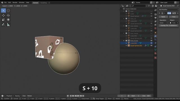
Task: Open Particles properties tab
Action: pyautogui.click(x=156, y=40)
